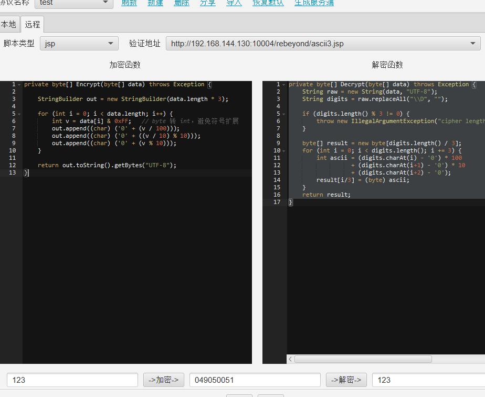Click the 恢复默认 link
485x397 pixels.
[268, 3]
